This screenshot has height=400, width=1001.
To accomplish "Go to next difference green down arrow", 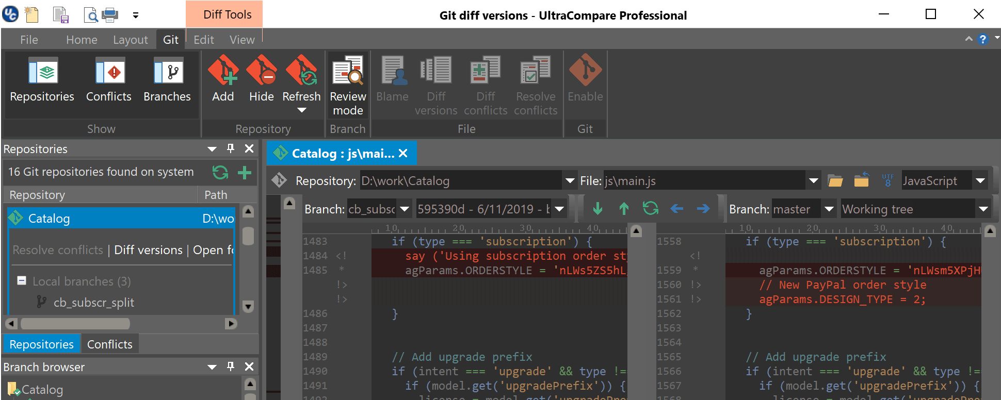I will click(x=598, y=209).
